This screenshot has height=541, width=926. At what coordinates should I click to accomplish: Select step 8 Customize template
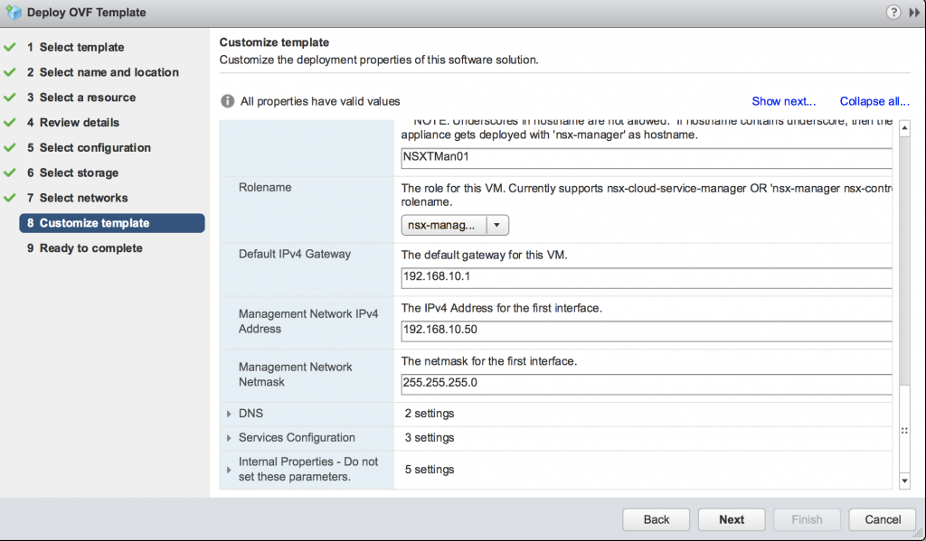(112, 223)
